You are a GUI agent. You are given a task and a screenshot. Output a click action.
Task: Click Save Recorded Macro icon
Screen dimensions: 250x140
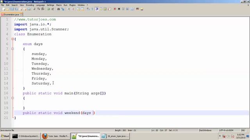(132, 9)
